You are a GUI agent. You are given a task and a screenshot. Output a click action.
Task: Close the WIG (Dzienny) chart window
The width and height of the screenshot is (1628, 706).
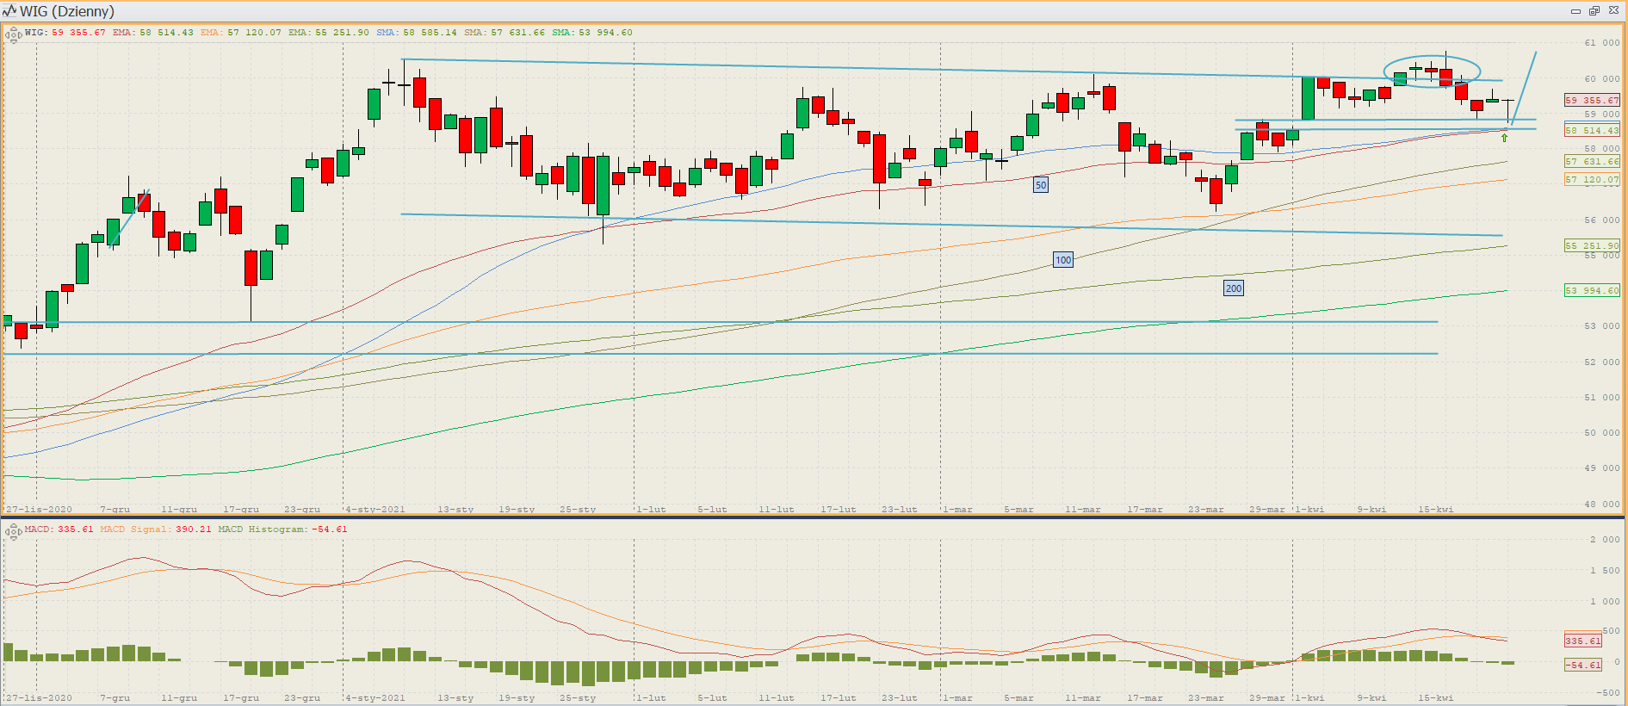(x=1613, y=11)
